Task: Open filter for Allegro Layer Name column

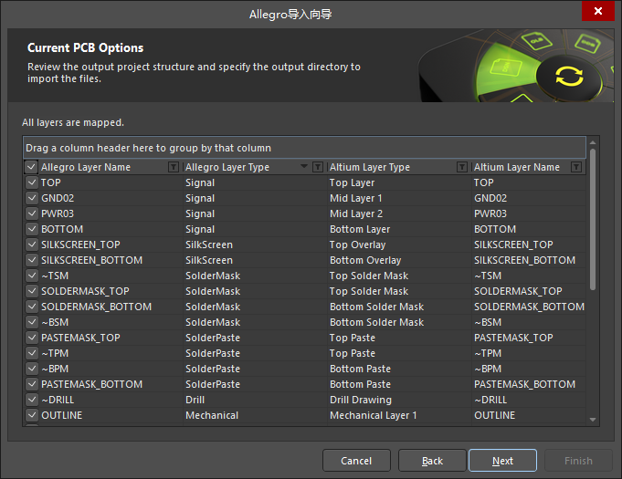Action: [x=174, y=167]
